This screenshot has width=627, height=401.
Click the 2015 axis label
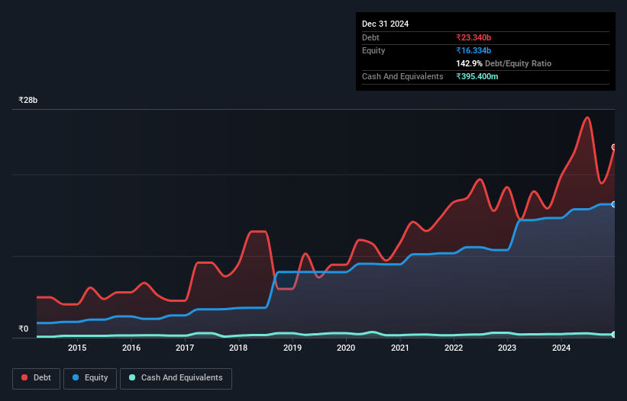tap(77, 348)
